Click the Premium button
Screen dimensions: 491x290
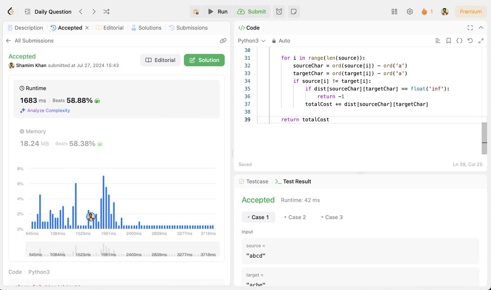click(471, 11)
